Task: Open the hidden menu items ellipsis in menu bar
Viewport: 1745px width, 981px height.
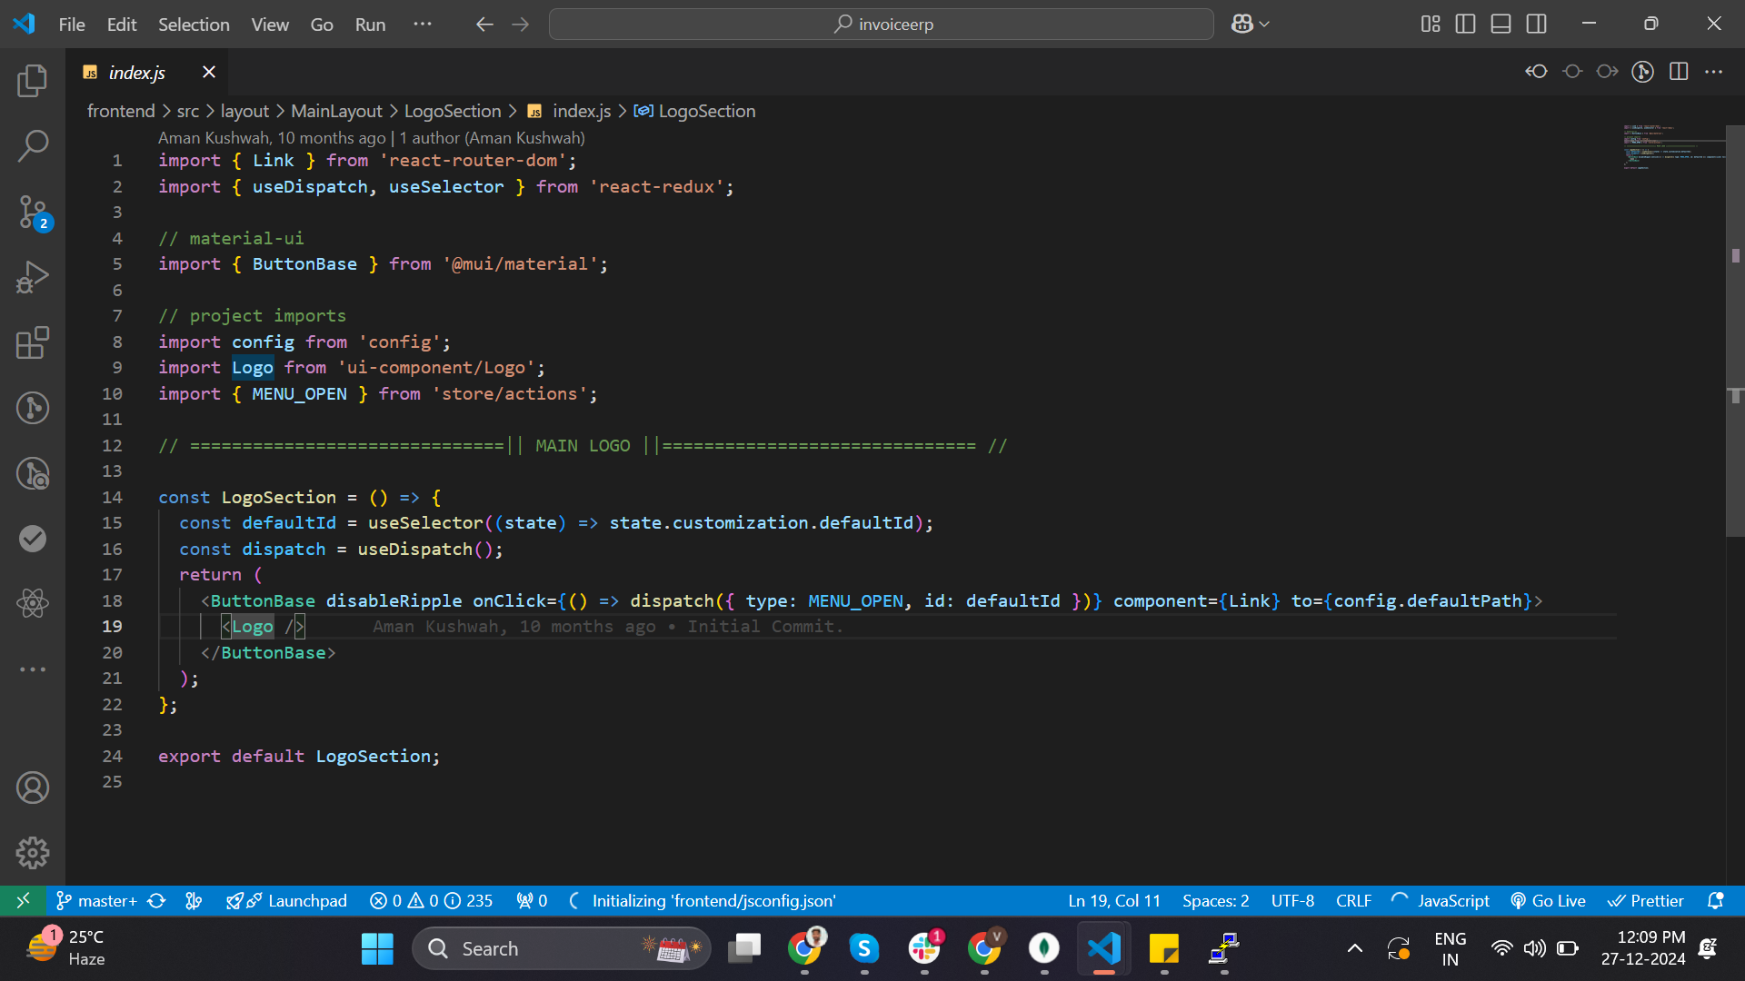Action: (423, 25)
